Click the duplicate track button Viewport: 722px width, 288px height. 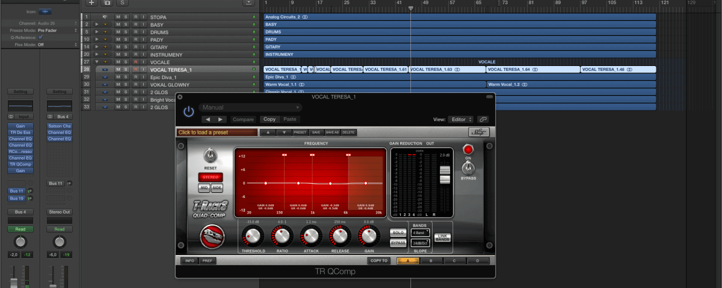pos(107,3)
